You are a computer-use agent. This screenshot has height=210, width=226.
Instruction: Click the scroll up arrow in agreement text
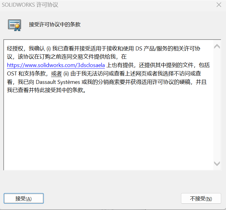[x=217, y=46]
